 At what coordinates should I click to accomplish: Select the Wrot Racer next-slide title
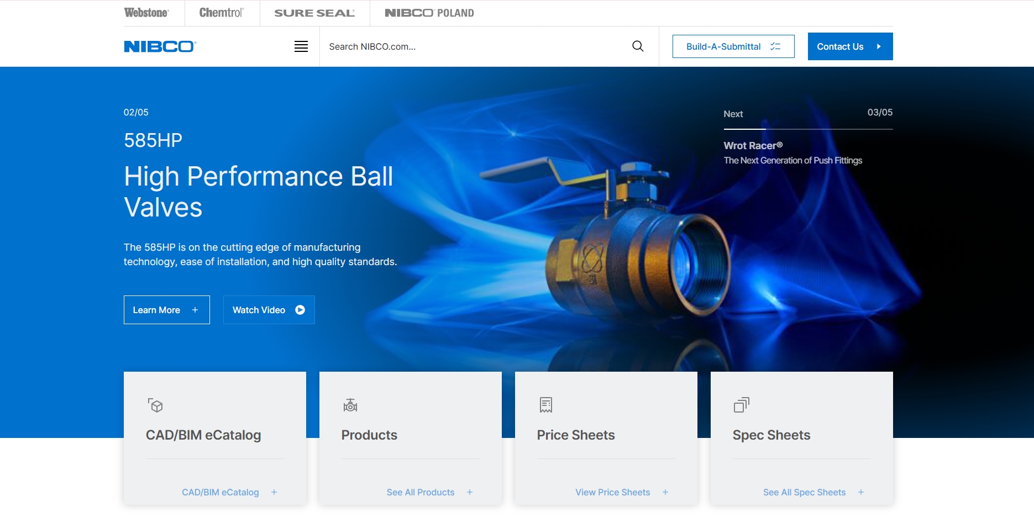click(x=753, y=145)
